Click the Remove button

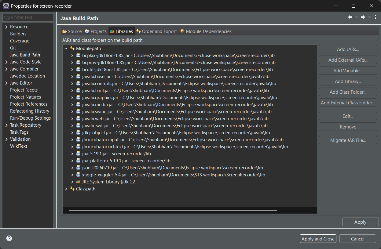pyautogui.click(x=348, y=127)
